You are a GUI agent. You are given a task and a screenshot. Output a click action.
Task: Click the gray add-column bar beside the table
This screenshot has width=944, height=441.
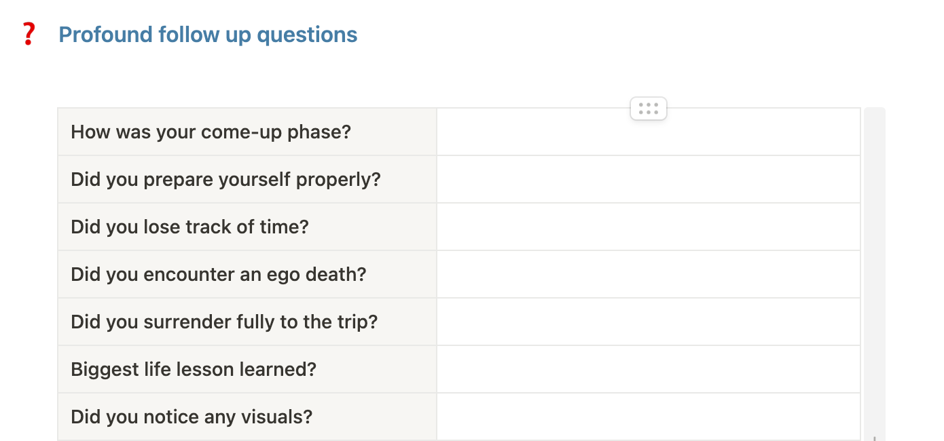point(875,271)
